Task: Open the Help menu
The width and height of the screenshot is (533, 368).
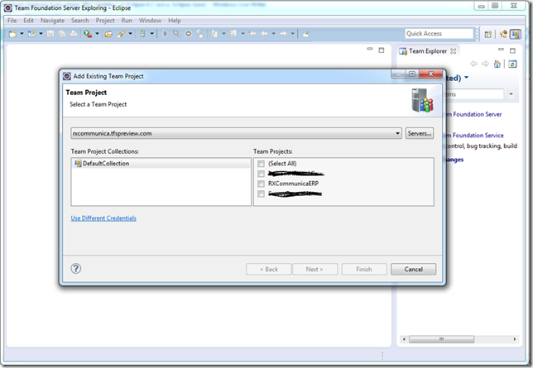Action: pos(175,21)
